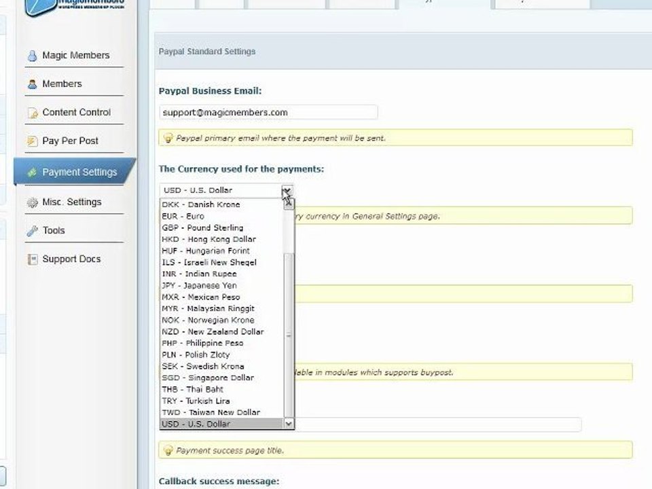Click the Magic Members user icon
Screen dimensions: 652x489
pyautogui.click(x=32, y=55)
